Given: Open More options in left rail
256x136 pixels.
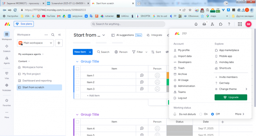Looking at the screenshot, I should click(7, 112).
